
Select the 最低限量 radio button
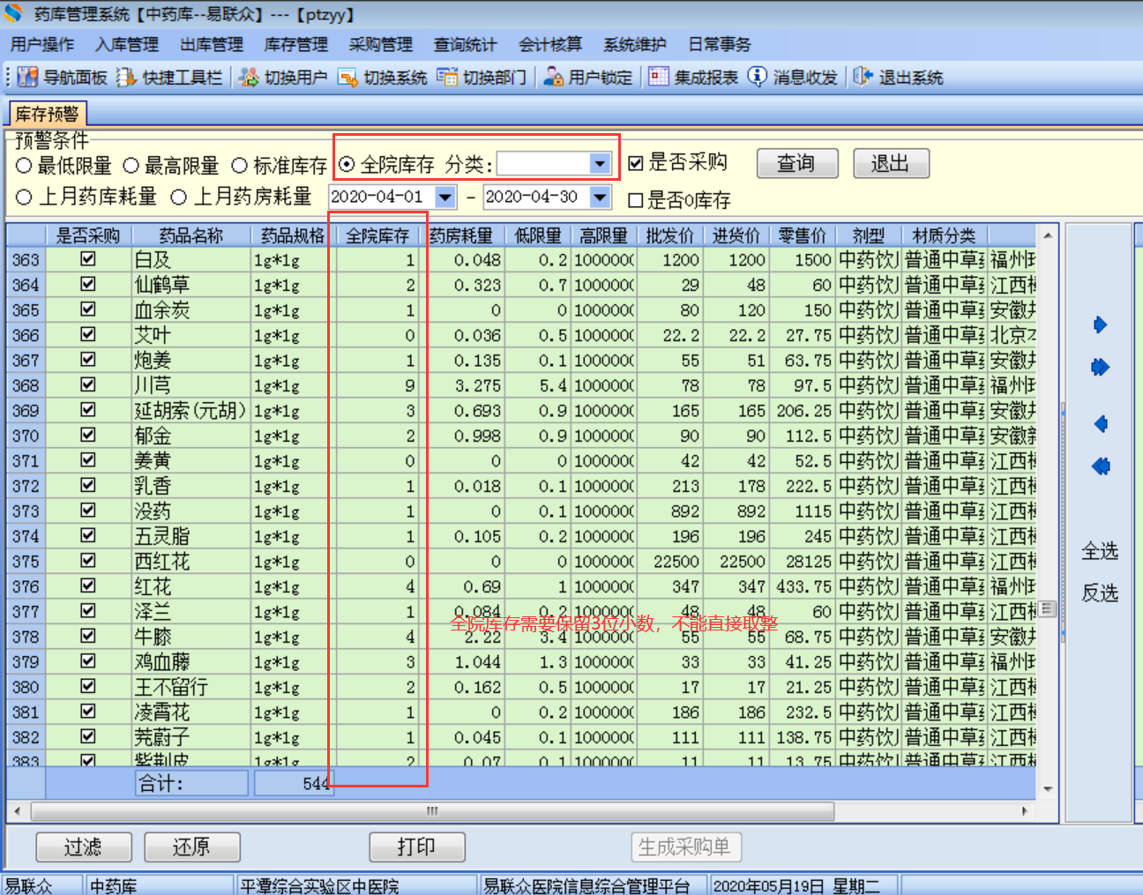pos(24,166)
